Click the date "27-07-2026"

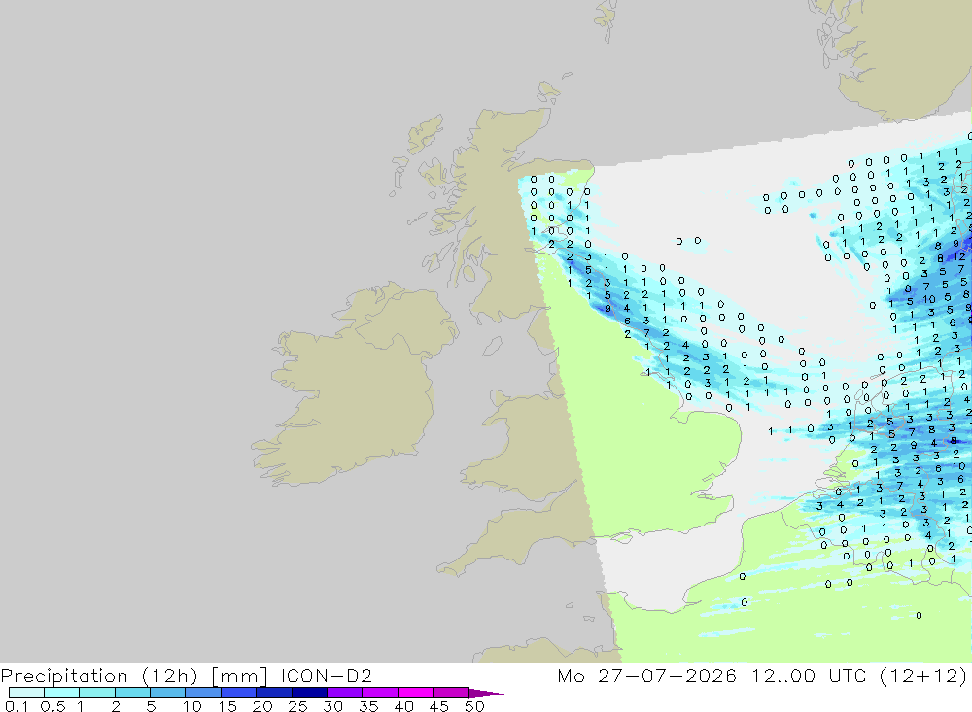pyautogui.click(x=667, y=675)
